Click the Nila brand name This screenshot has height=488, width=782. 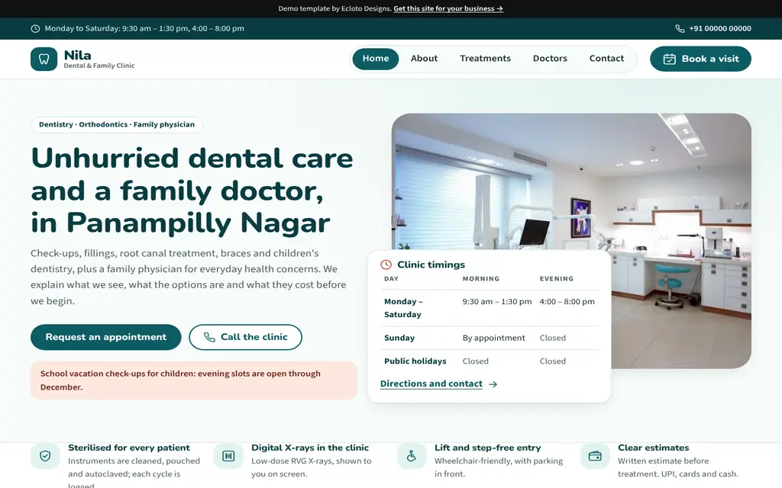(x=77, y=55)
